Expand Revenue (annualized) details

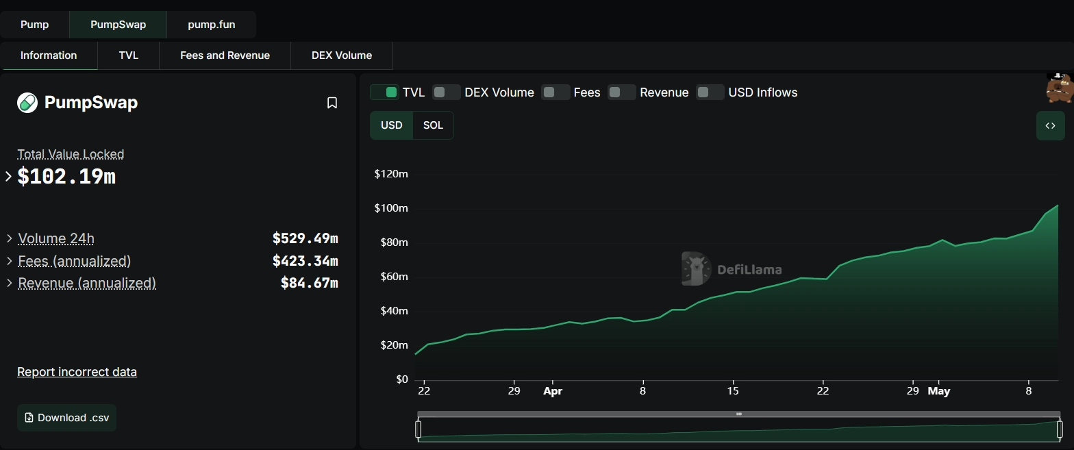[10, 283]
